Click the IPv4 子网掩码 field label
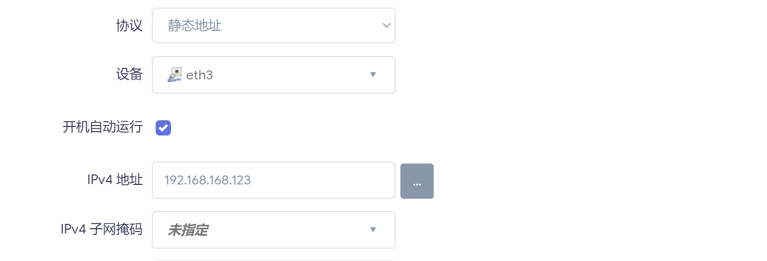 tap(101, 229)
